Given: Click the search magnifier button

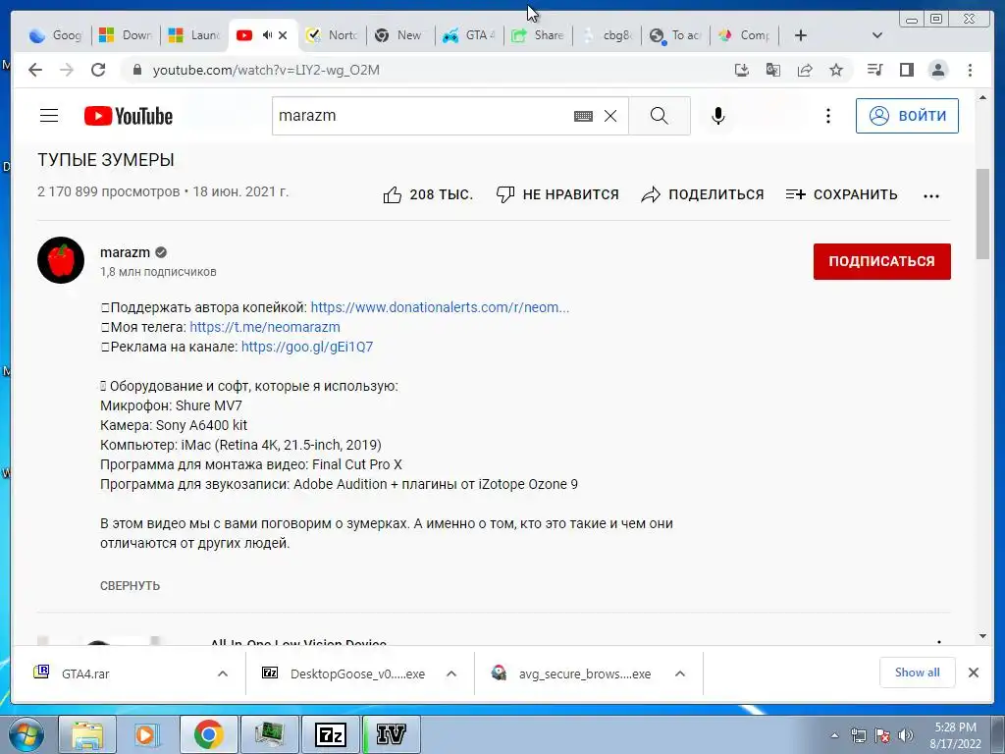Looking at the screenshot, I should pyautogui.click(x=659, y=116).
